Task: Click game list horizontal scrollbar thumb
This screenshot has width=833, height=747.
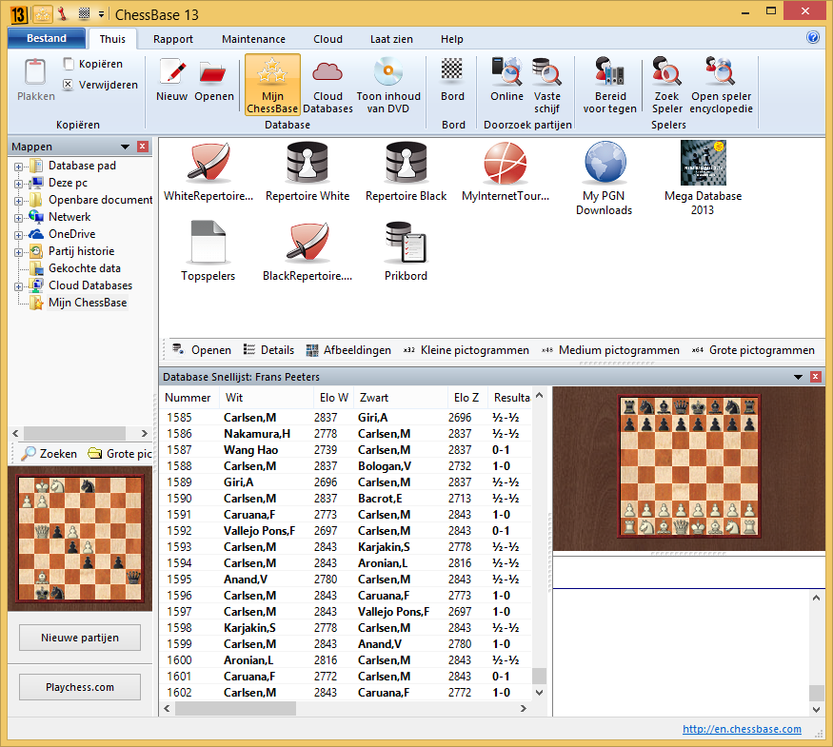Action: 235,708
